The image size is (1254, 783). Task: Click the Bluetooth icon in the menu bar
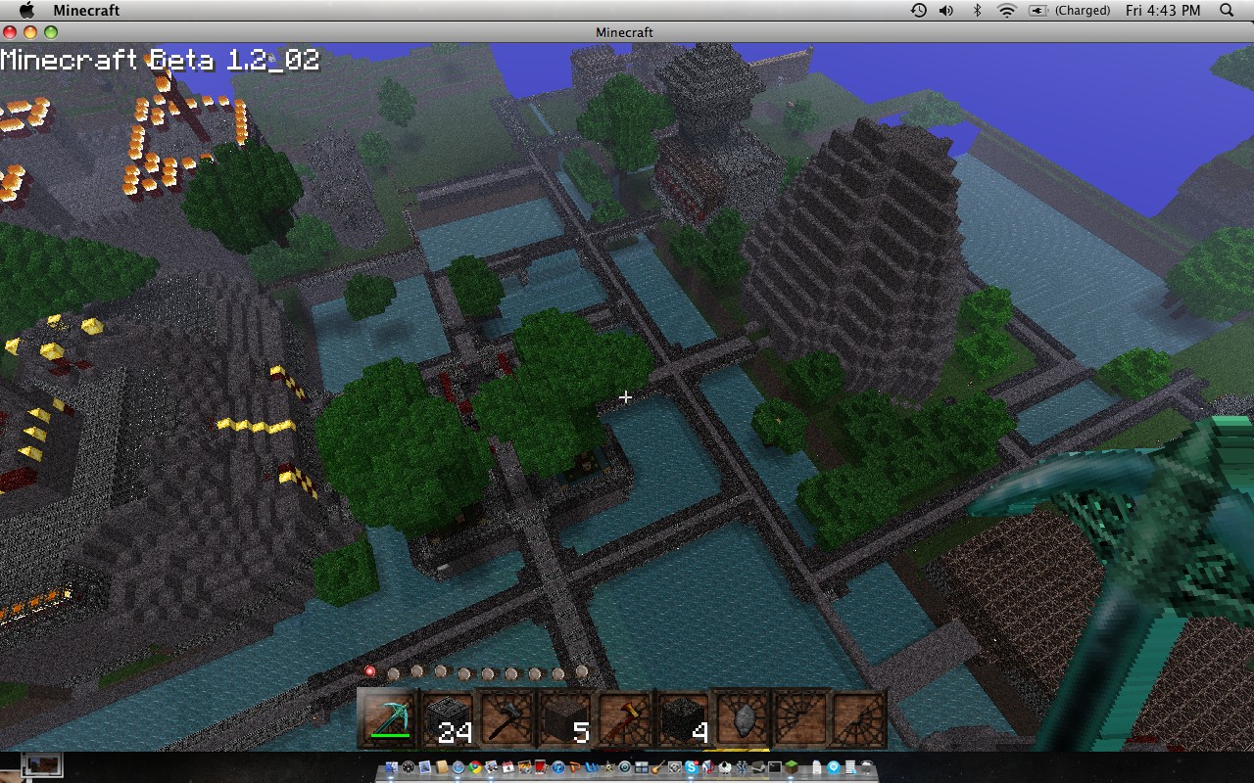click(x=978, y=11)
